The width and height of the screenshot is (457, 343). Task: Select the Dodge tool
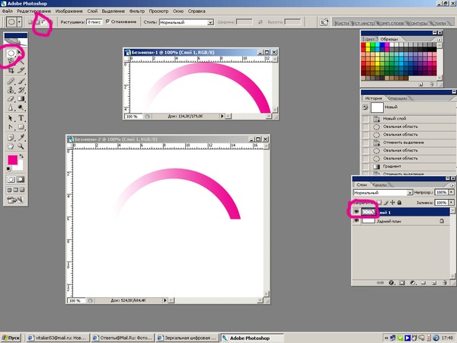[21, 107]
